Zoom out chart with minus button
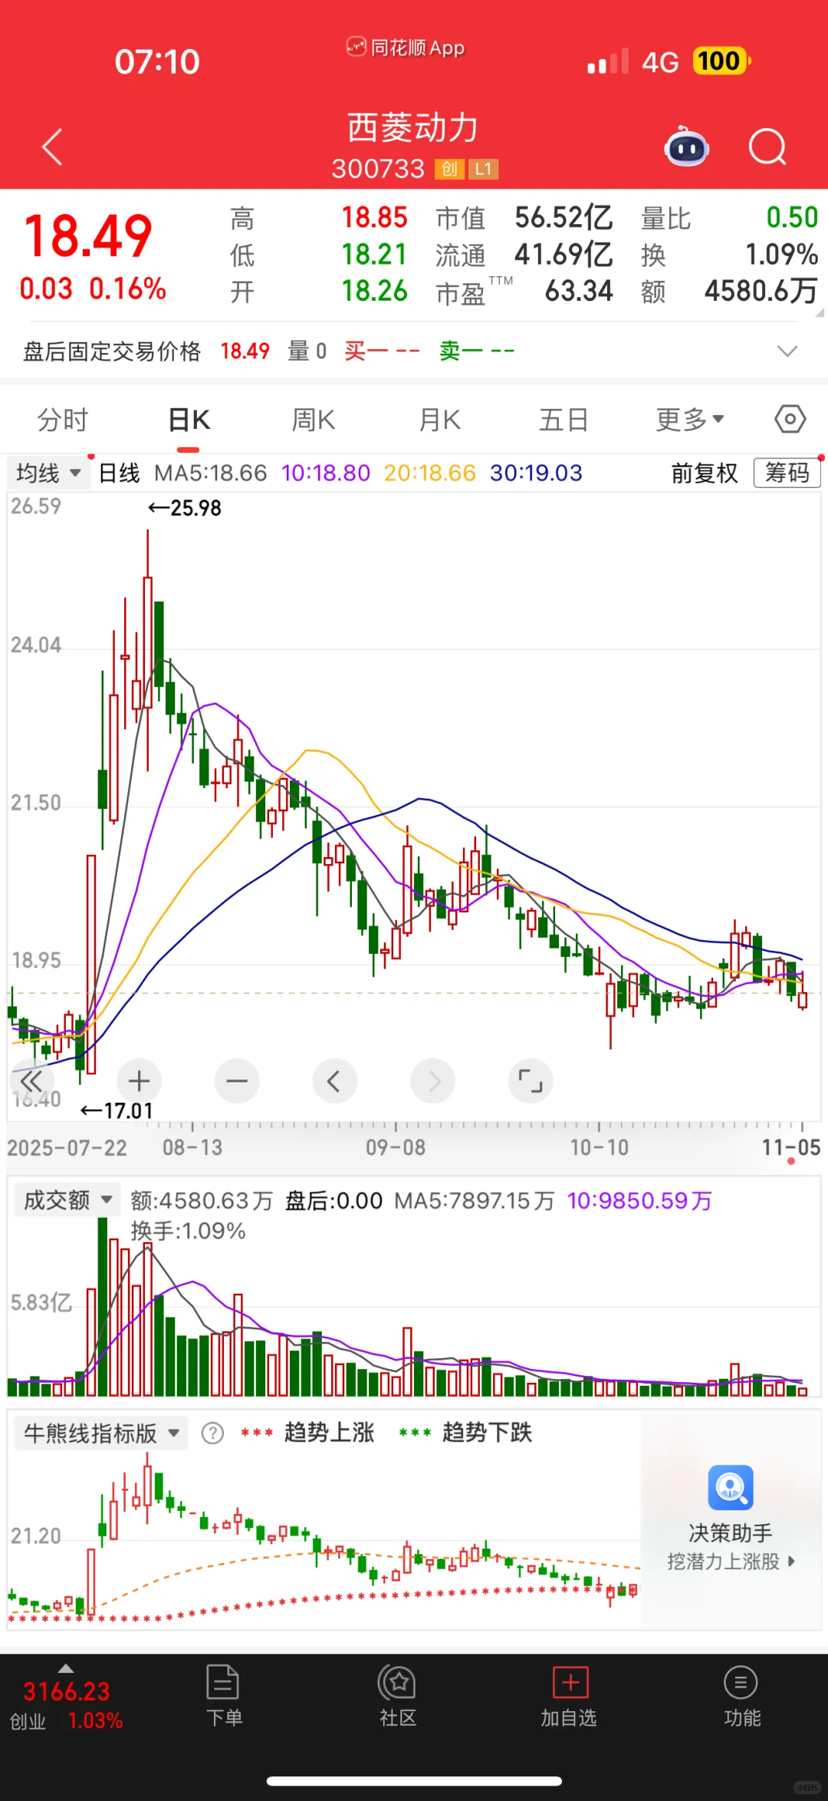The image size is (828, 1801). [237, 1081]
